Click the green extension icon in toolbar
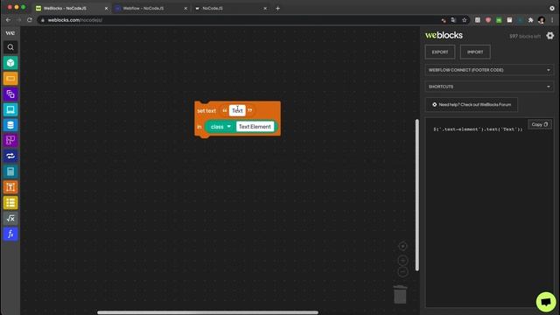 pyautogui.click(x=499, y=20)
